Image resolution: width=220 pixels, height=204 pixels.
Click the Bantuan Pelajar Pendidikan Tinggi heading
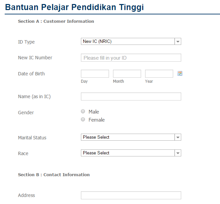[x=74, y=7]
